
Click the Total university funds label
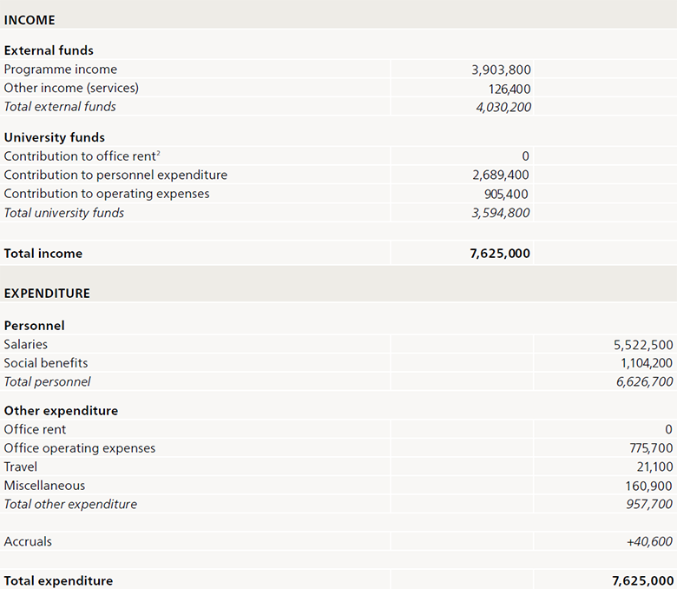[x=64, y=213]
